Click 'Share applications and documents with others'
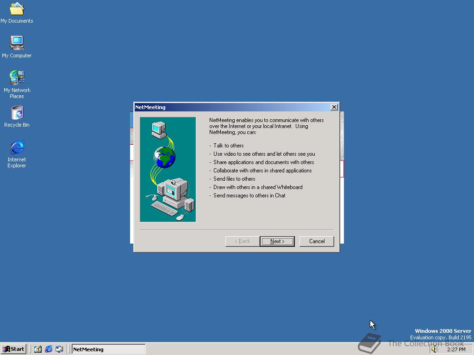The height and width of the screenshot is (355, 474). [263, 162]
